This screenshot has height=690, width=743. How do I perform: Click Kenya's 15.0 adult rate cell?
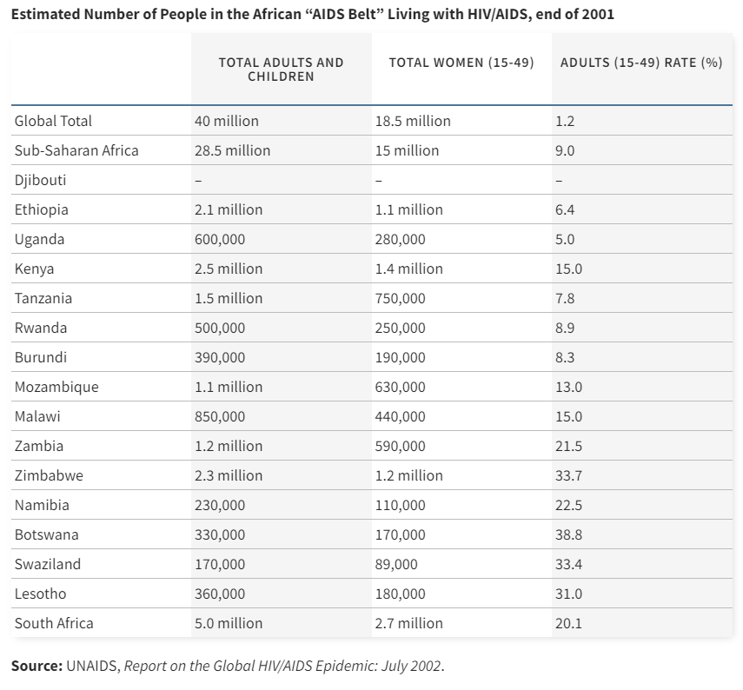(568, 269)
